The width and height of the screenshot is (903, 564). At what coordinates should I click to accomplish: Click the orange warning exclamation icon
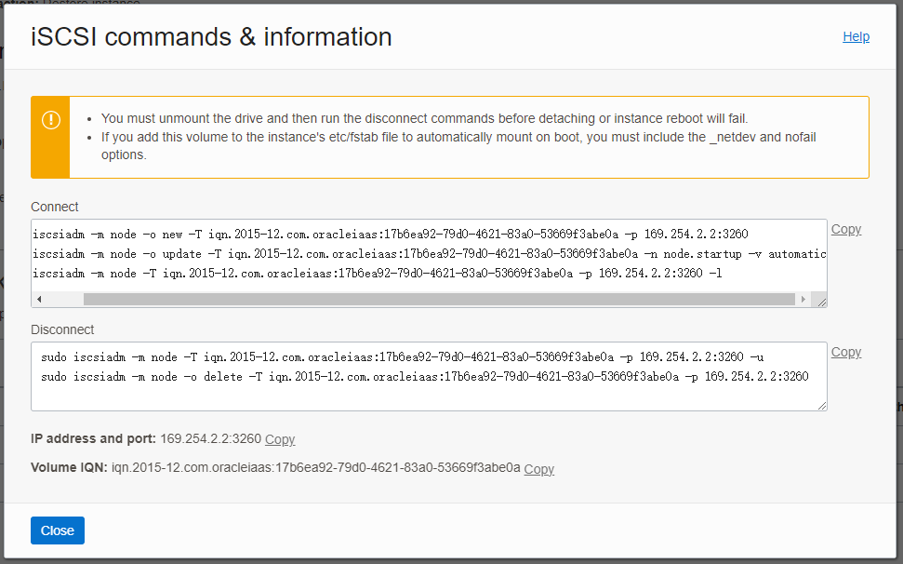[50, 120]
